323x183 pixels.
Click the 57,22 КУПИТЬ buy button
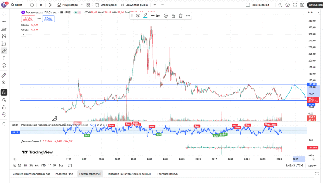click(48, 19)
